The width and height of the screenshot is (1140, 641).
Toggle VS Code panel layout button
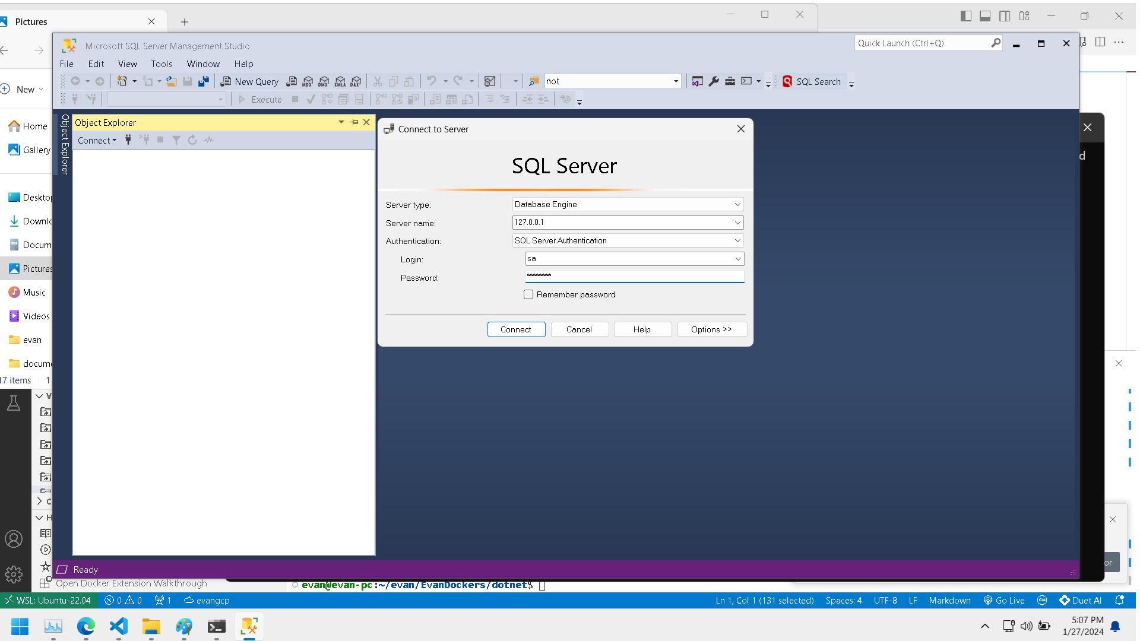985,16
